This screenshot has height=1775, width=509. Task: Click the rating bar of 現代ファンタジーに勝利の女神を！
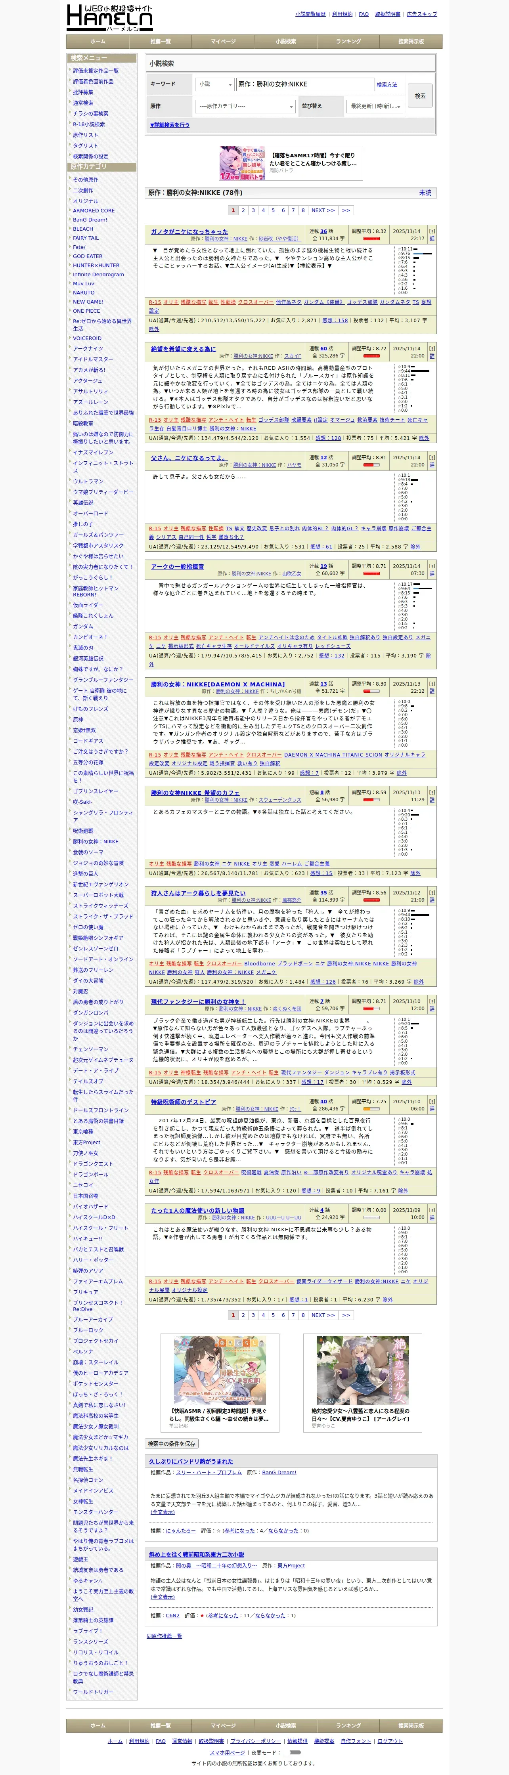(x=371, y=1009)
